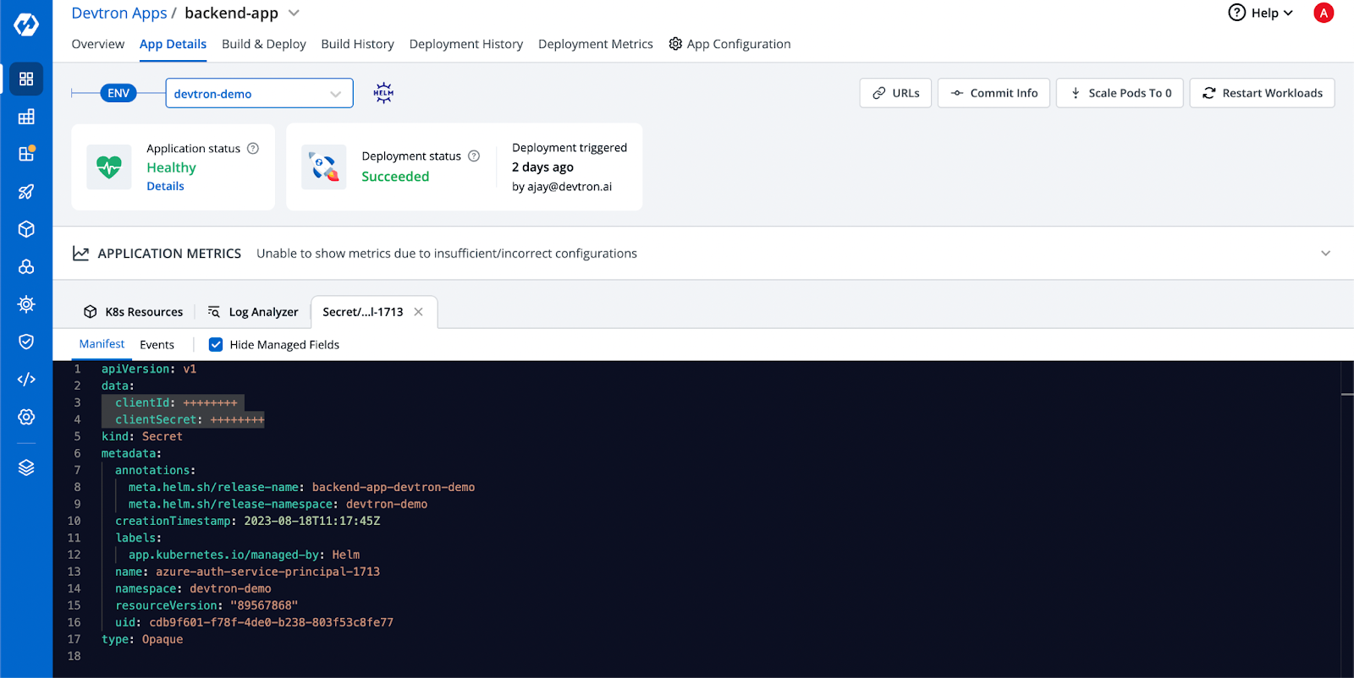Click the creationTimestamp manifest line
Viewport: 1354px width, 678px height.
247,521
